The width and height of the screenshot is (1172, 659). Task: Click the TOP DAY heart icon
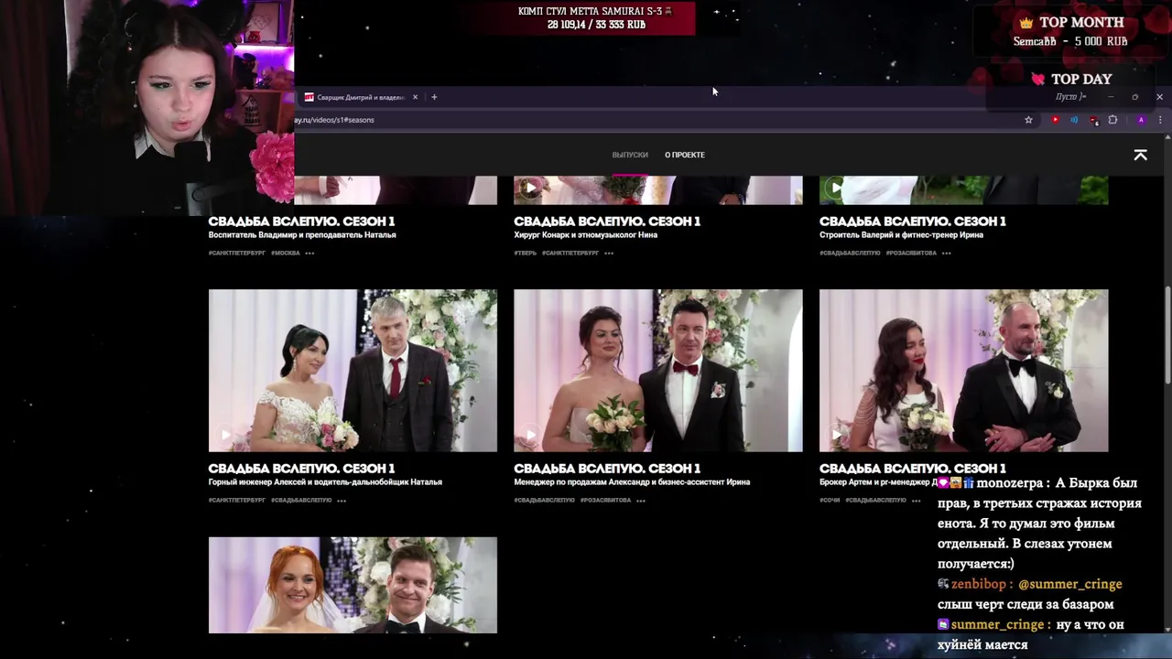pos(1038,80)
